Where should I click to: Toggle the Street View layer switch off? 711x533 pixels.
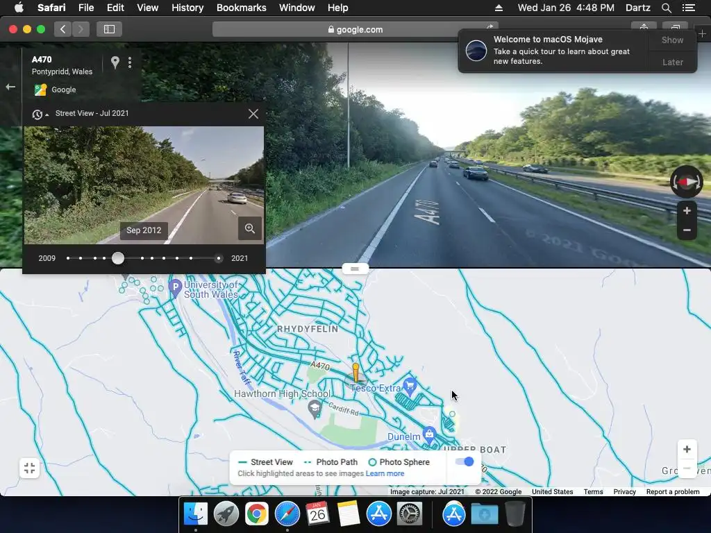coord(465,462)
